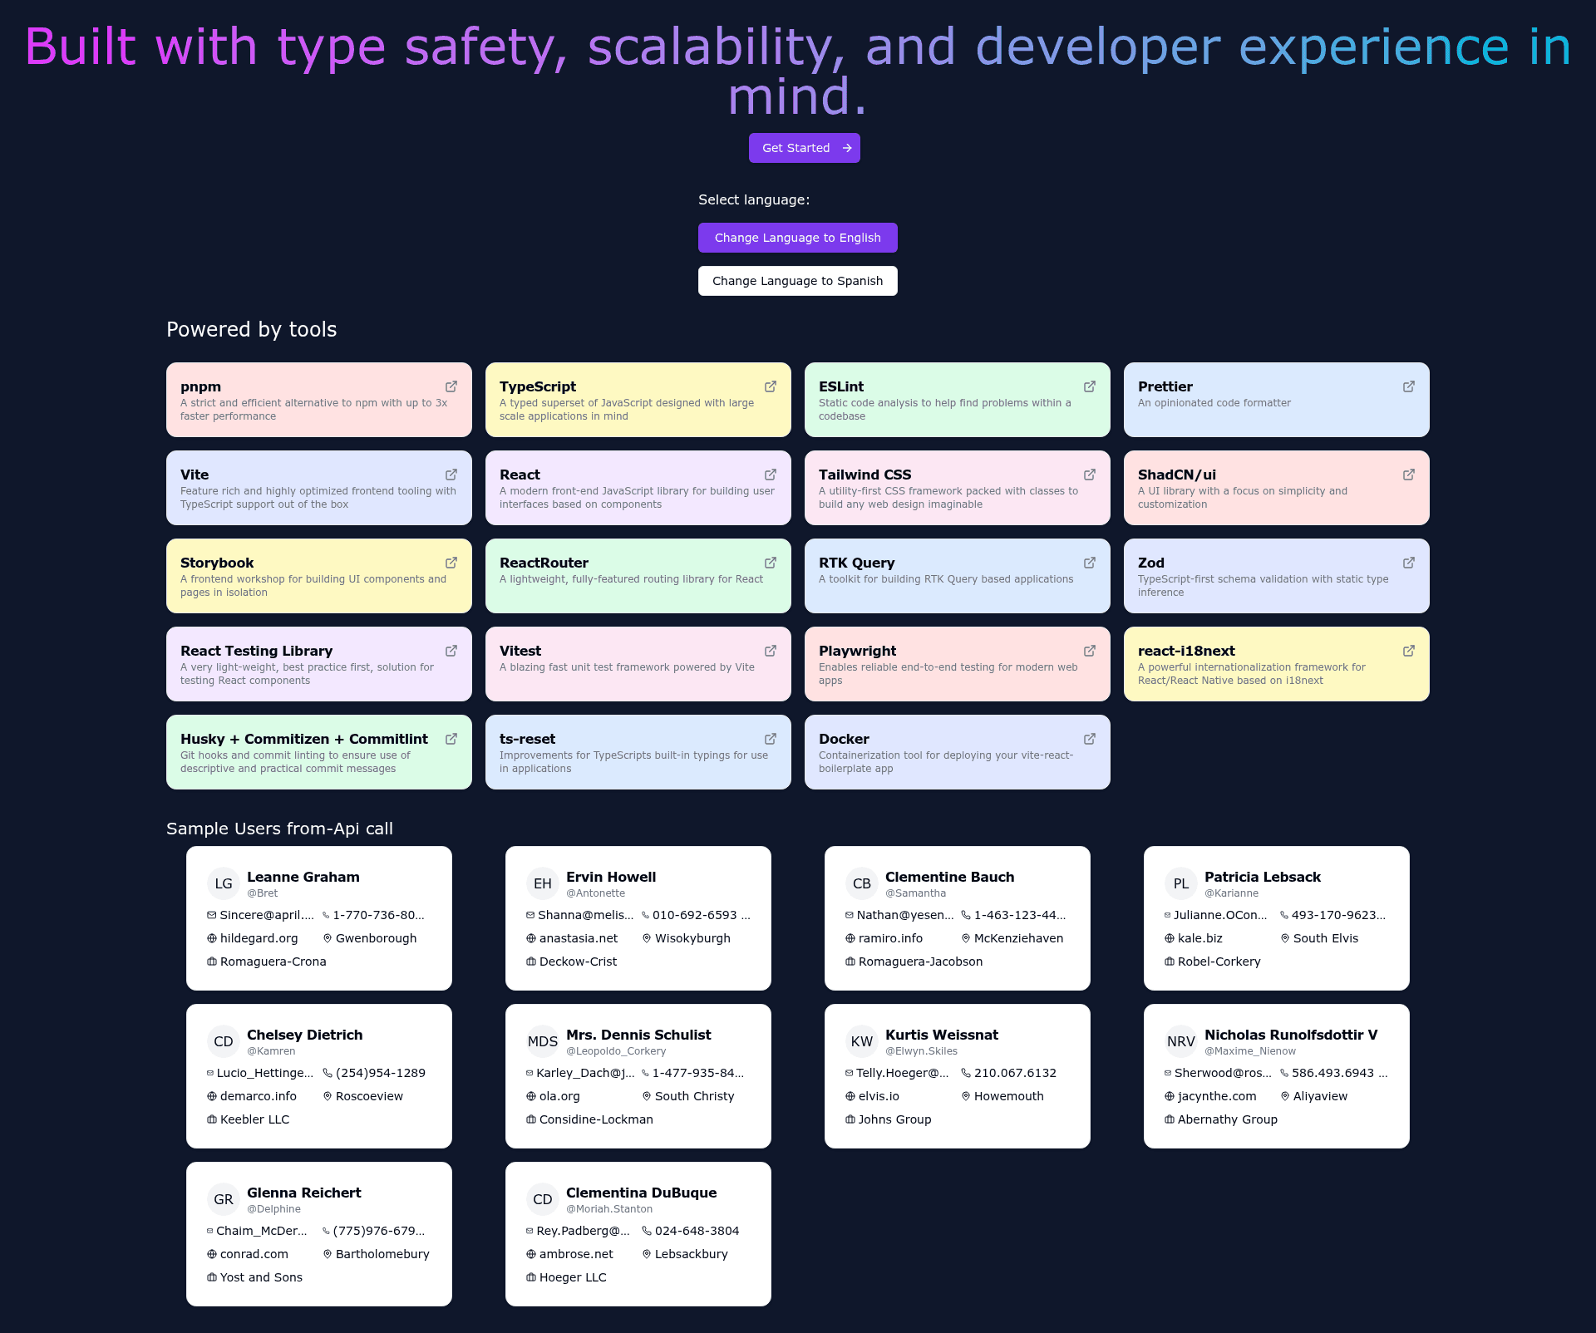Open external link icon on Storybook card
Viewport: 1596px width, 1333px height.
point(451,563)
